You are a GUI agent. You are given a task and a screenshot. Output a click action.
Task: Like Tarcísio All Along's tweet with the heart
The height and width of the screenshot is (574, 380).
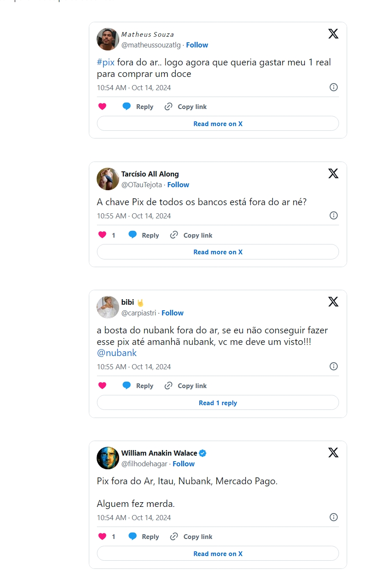[102, 235]
